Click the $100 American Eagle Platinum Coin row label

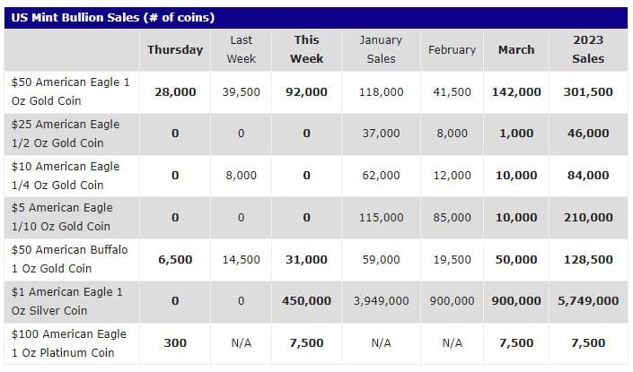tap(70, 343)
